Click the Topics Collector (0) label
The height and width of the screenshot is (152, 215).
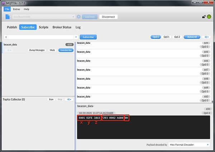click(14, 99)
